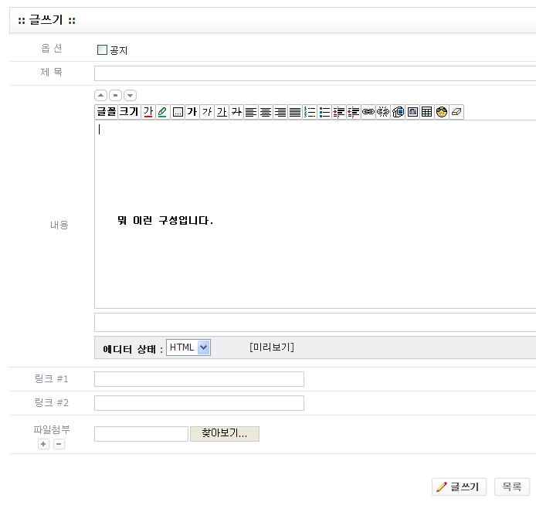
Task: Toggle bold 가 formatting
Action: (192, 112)
